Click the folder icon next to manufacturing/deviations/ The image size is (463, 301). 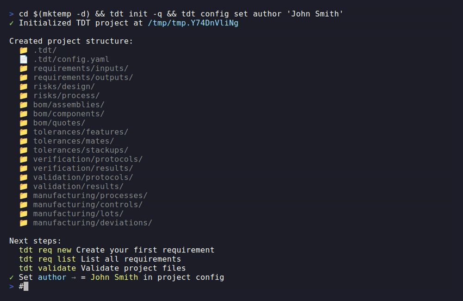[24, 223]
